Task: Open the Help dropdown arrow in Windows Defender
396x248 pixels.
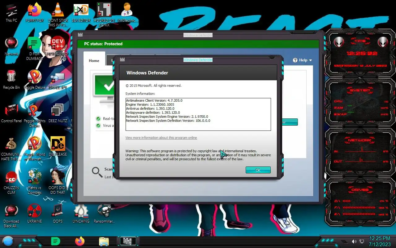Action: pos(311,60)
